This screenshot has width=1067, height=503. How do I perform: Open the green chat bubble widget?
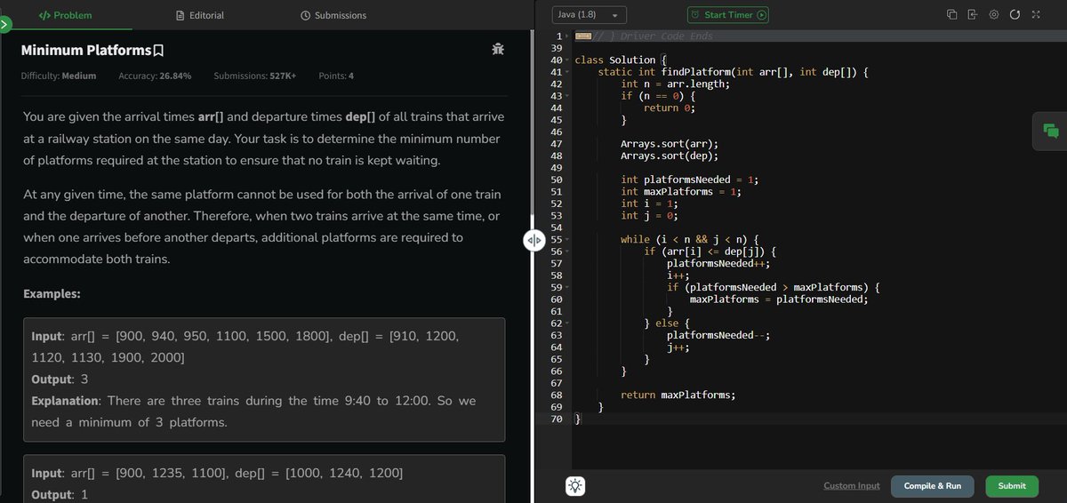click(1050, 131)
